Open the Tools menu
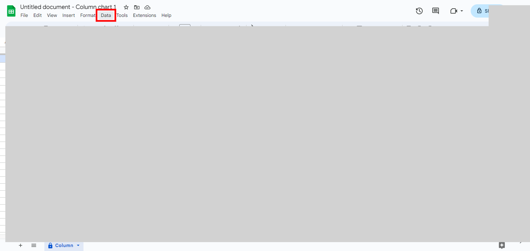This screenshot has width=530, height=251. pos(122,15)
